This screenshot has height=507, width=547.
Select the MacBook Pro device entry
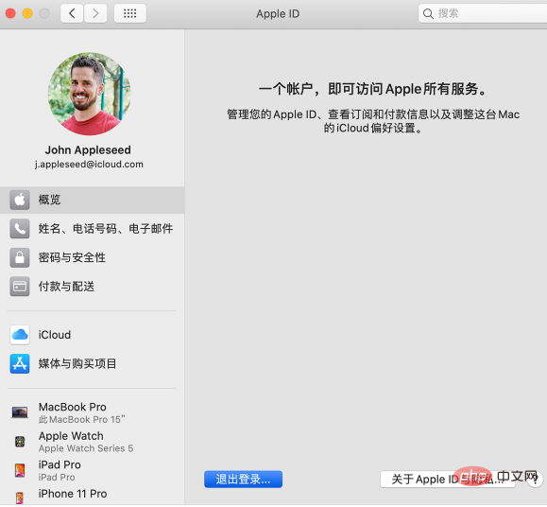pyautogui.click(x=92, y=412)
